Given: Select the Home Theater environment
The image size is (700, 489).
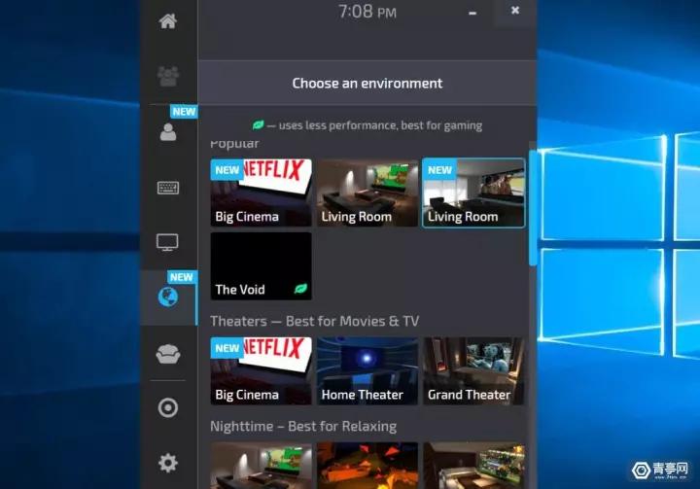Looking at the screenshot, I should coord(367,370).
